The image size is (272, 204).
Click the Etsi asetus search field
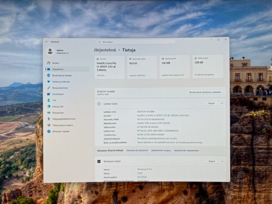tap(136, 42)
